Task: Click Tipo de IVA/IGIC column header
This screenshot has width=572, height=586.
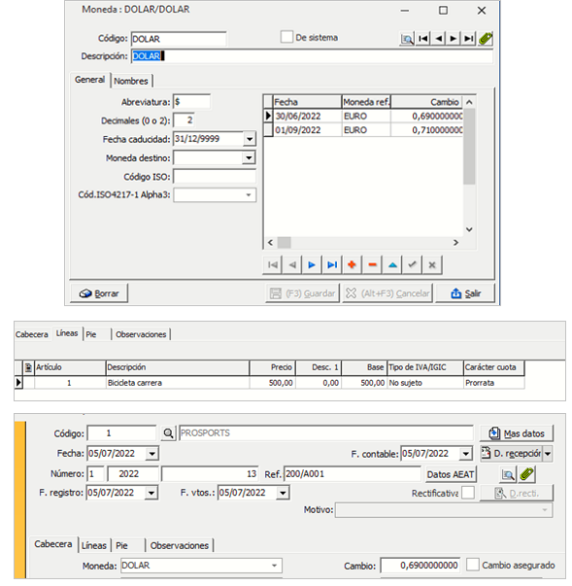Action: pos(425,367)
